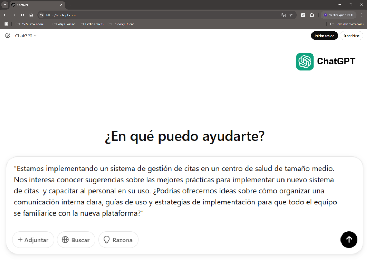Image resolution: width=367 pixels, height=275 pixels.
Task: Open the ChatGPT model dropdown
Action: (26, 36)
